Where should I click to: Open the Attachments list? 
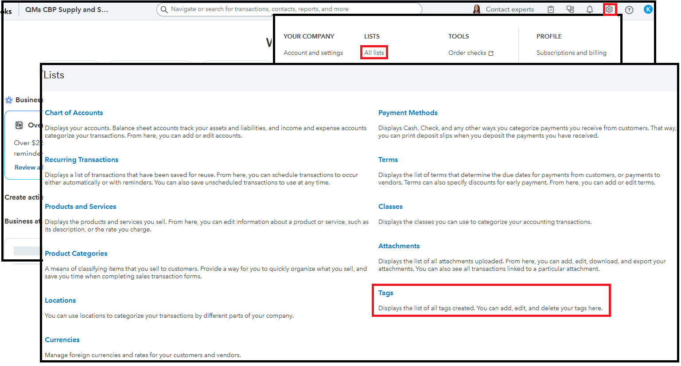coord(399,246)
